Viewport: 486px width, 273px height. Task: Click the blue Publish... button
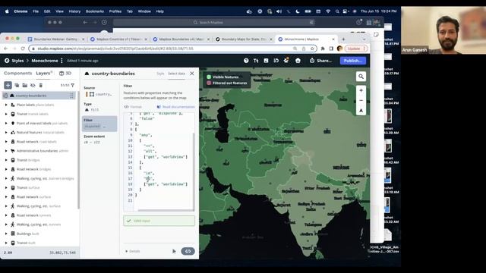point(352,61)
